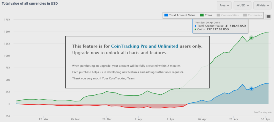274x122 pixels.
Task: Click the 75k y-axis label
Action: 8,68
